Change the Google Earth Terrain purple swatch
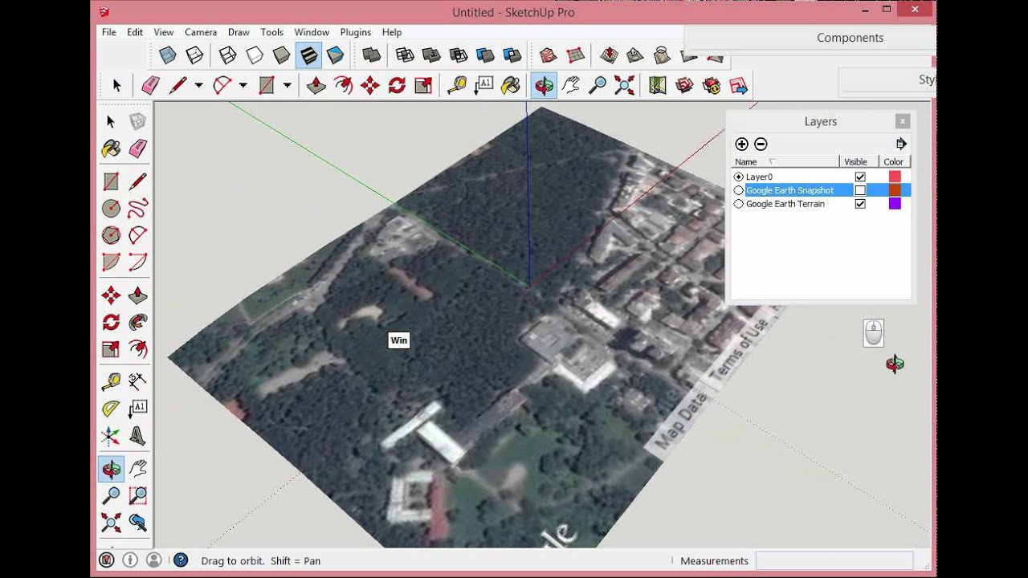Viewport: 1028px width, 578px height. tap(895, 204)
